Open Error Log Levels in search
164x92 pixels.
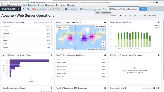pyautogui.click(x=125, y=88)
